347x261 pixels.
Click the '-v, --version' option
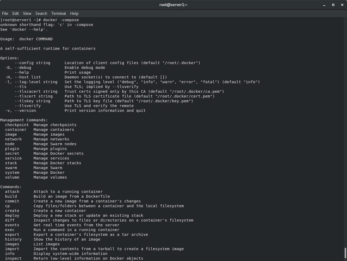click(x=20, y=110)
